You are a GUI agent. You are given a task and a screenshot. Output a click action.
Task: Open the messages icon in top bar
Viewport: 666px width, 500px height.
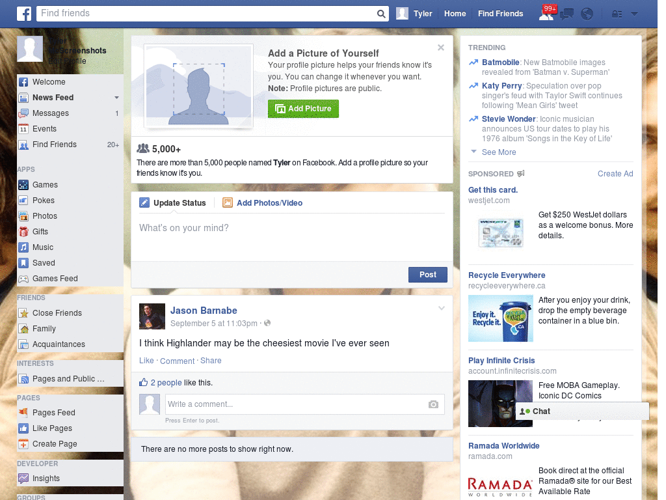point(566,14)
